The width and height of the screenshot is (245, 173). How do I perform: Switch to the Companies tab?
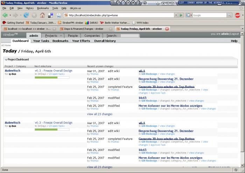(x=92, y=36)
